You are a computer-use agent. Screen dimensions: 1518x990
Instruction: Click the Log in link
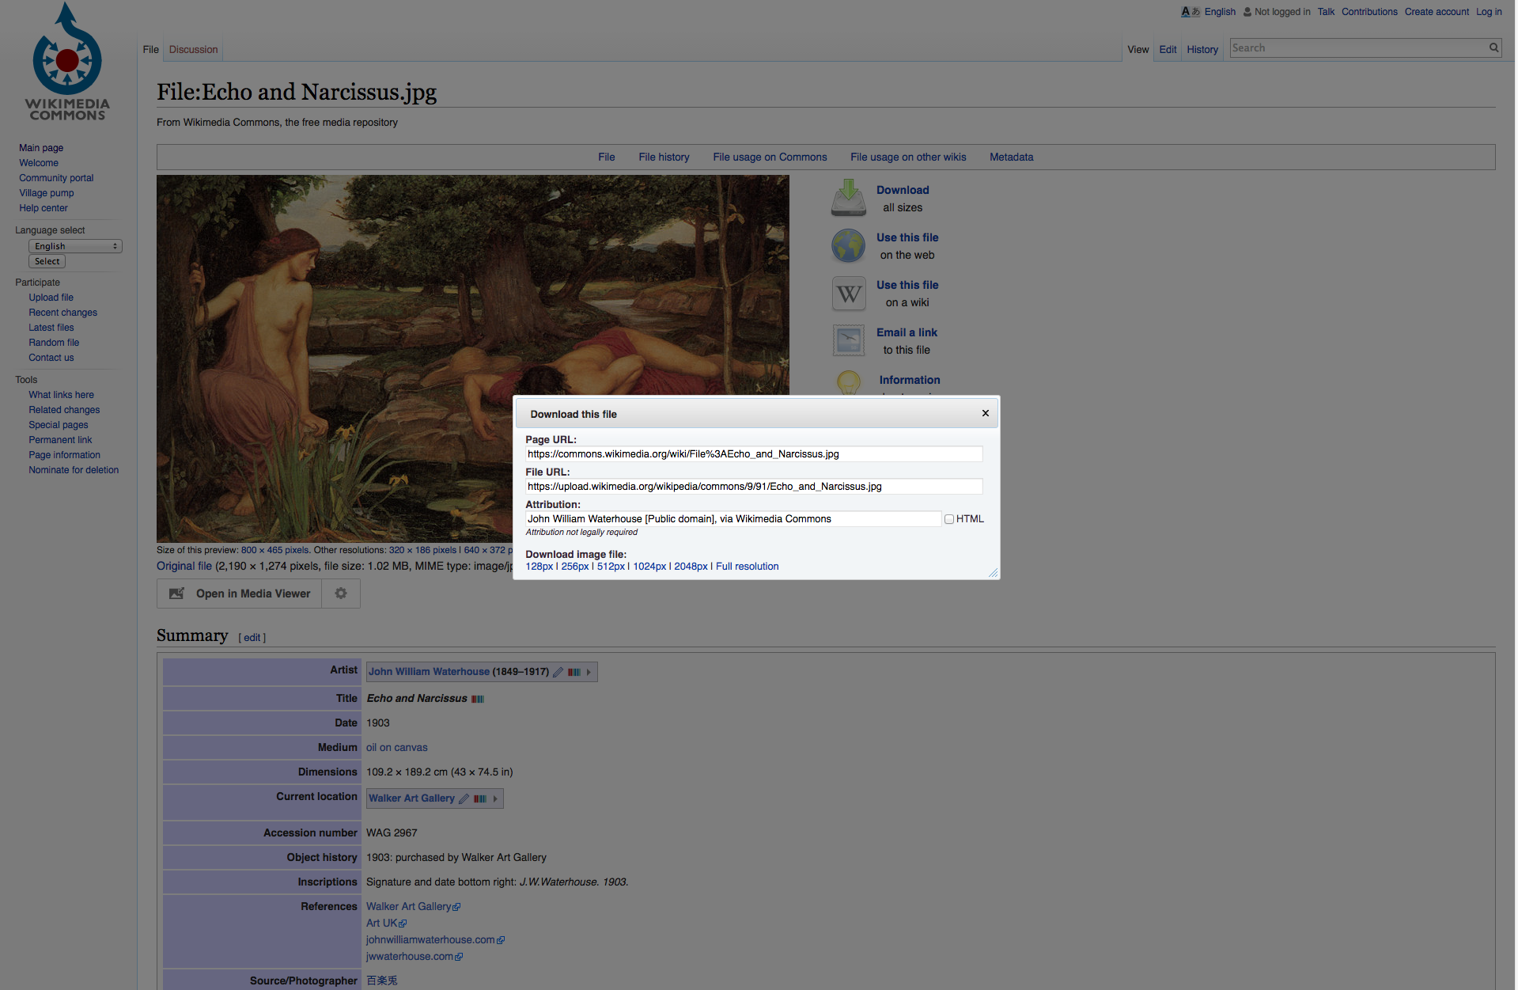(x=1489, y=12)
